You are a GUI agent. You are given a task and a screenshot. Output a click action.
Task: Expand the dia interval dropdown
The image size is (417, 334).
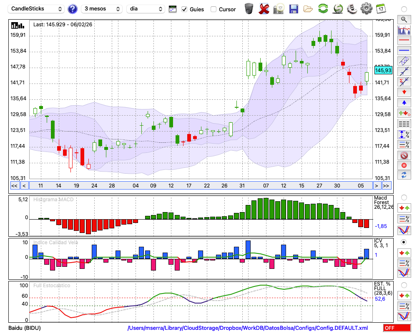click(146, 9)
